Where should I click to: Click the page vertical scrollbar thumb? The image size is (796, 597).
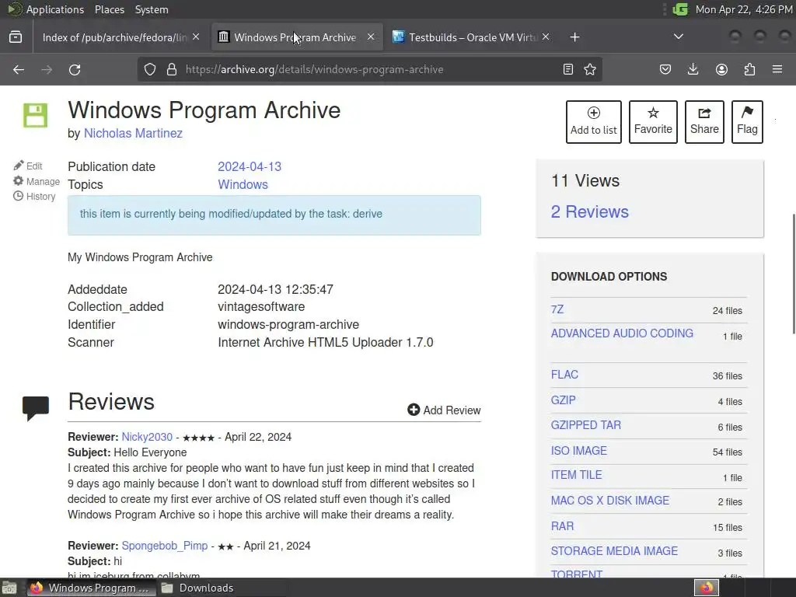793,274
